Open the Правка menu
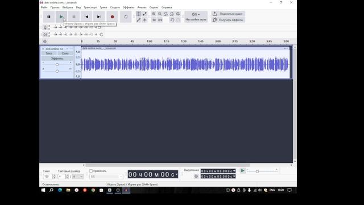Image resolution: width=364 pixels, height=205 pixels. (55, 7)
